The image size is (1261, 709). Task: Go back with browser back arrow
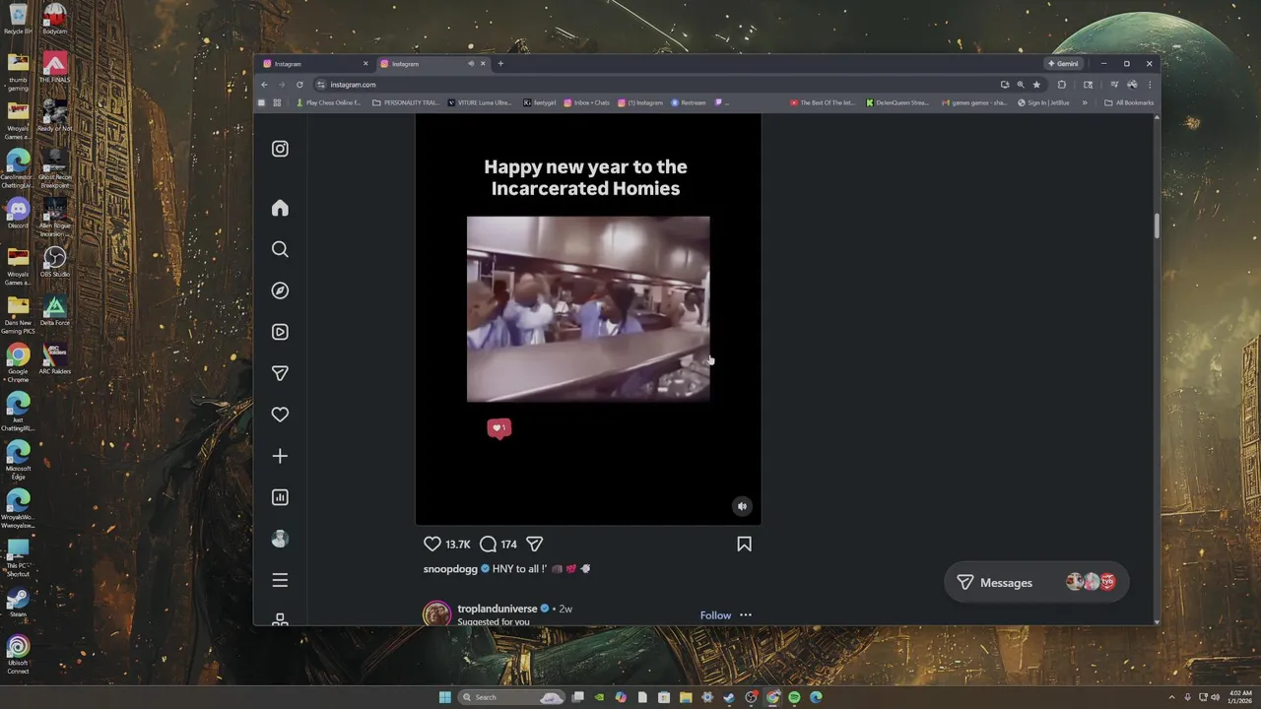click(x=264, y=85)
